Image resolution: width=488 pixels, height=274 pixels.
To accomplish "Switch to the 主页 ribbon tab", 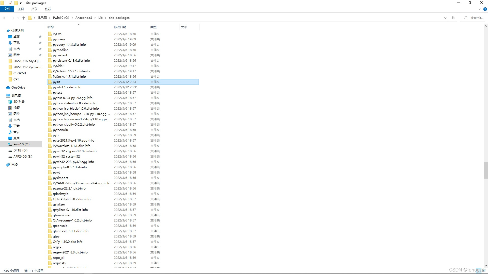I will tap(21, 9).
